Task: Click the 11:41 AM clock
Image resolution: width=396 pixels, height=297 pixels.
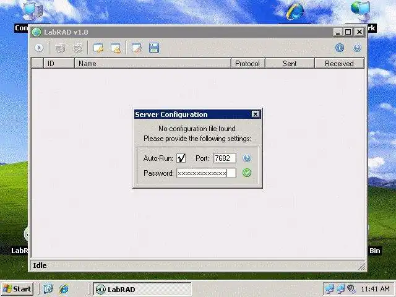Action: (x=376, y=289)
